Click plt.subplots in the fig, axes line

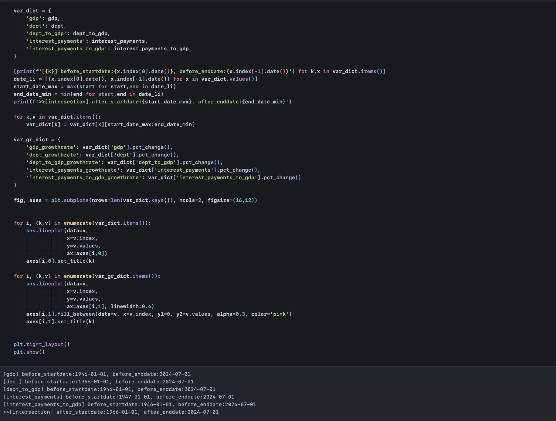[x=69, y=200]
